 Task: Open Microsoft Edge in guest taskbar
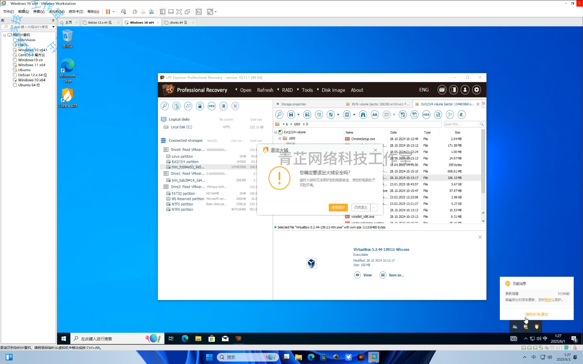(185, 338)
